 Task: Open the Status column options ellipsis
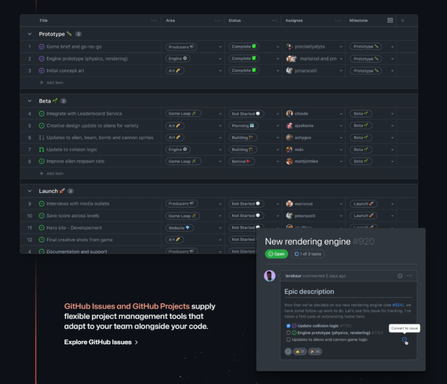(274, 21)
